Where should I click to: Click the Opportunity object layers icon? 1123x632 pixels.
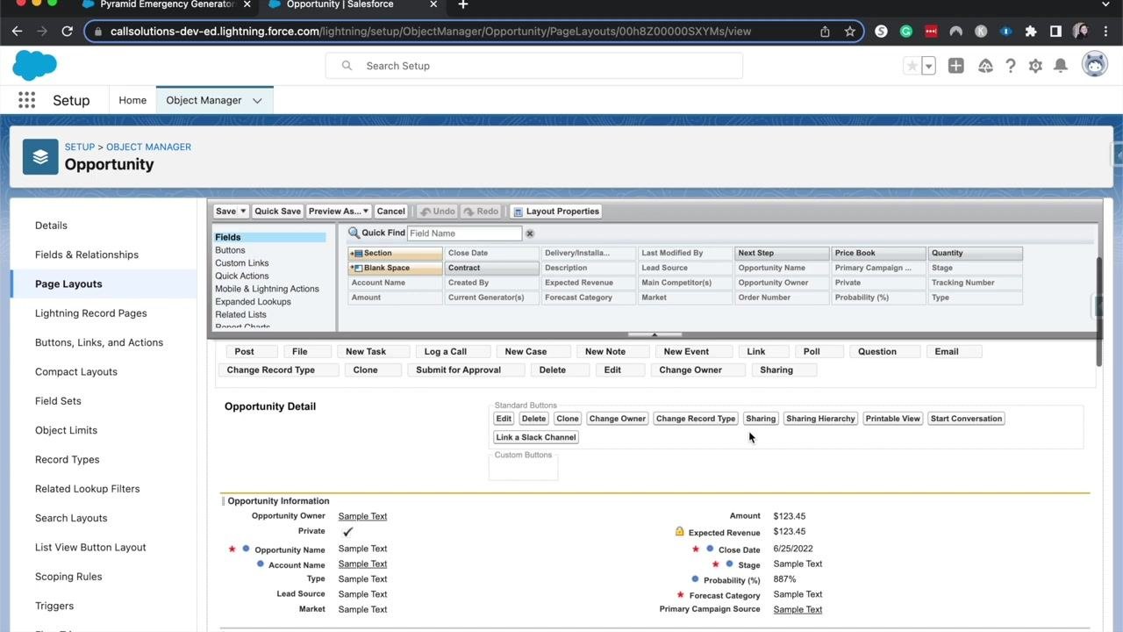tap(40, 157)
